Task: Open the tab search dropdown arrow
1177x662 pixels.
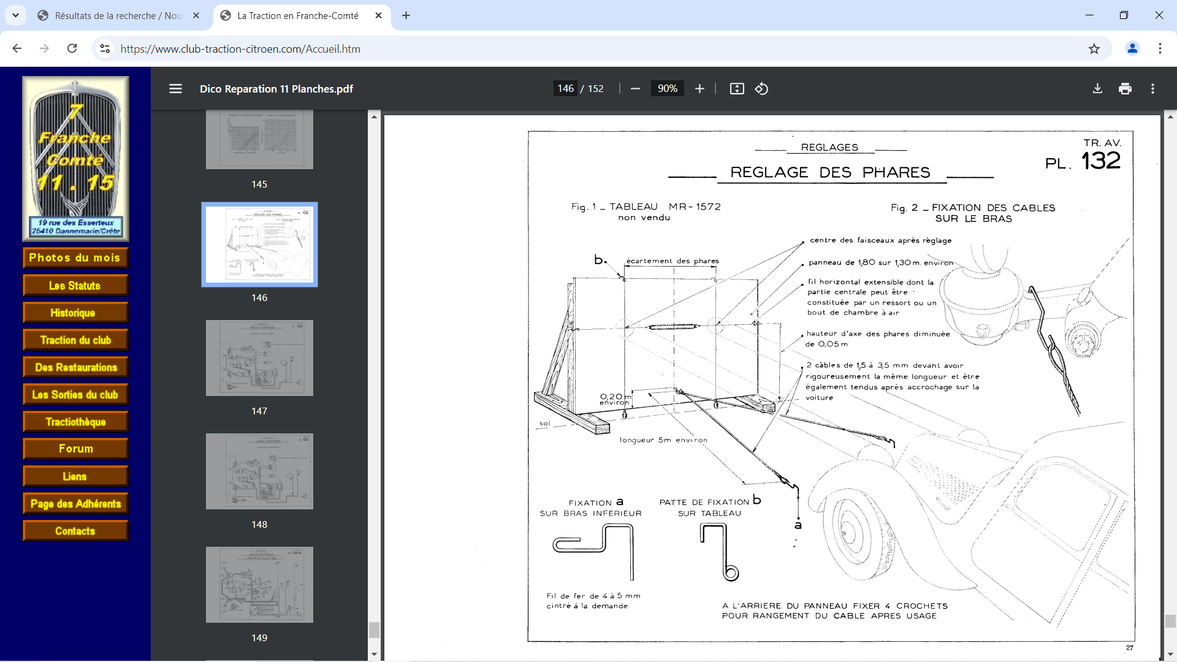Action: (15, 15)
